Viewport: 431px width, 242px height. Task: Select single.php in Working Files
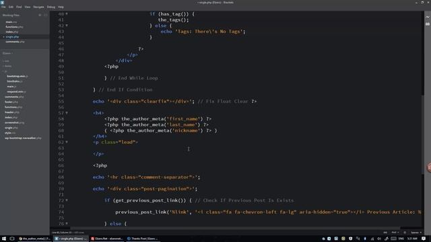(x=12, y=37)
